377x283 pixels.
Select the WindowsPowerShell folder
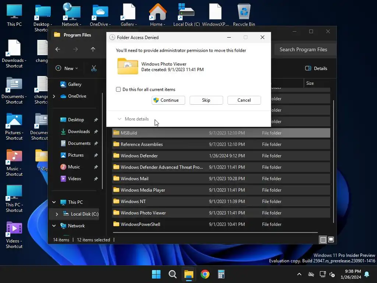click(221, 224)
